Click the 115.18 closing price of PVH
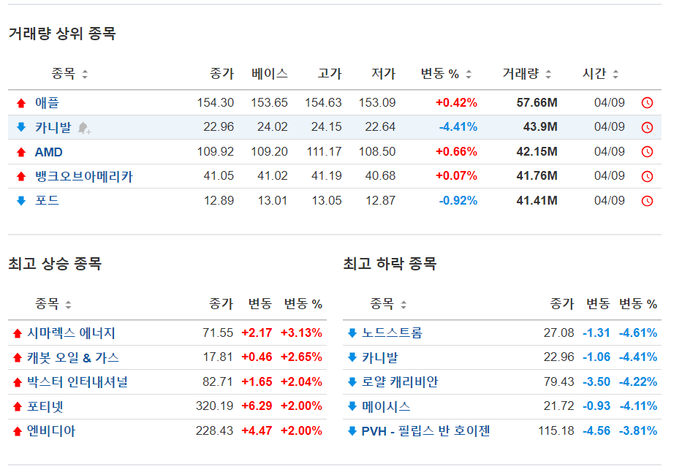This screenshot has height=475, width=682. point(556,431)
